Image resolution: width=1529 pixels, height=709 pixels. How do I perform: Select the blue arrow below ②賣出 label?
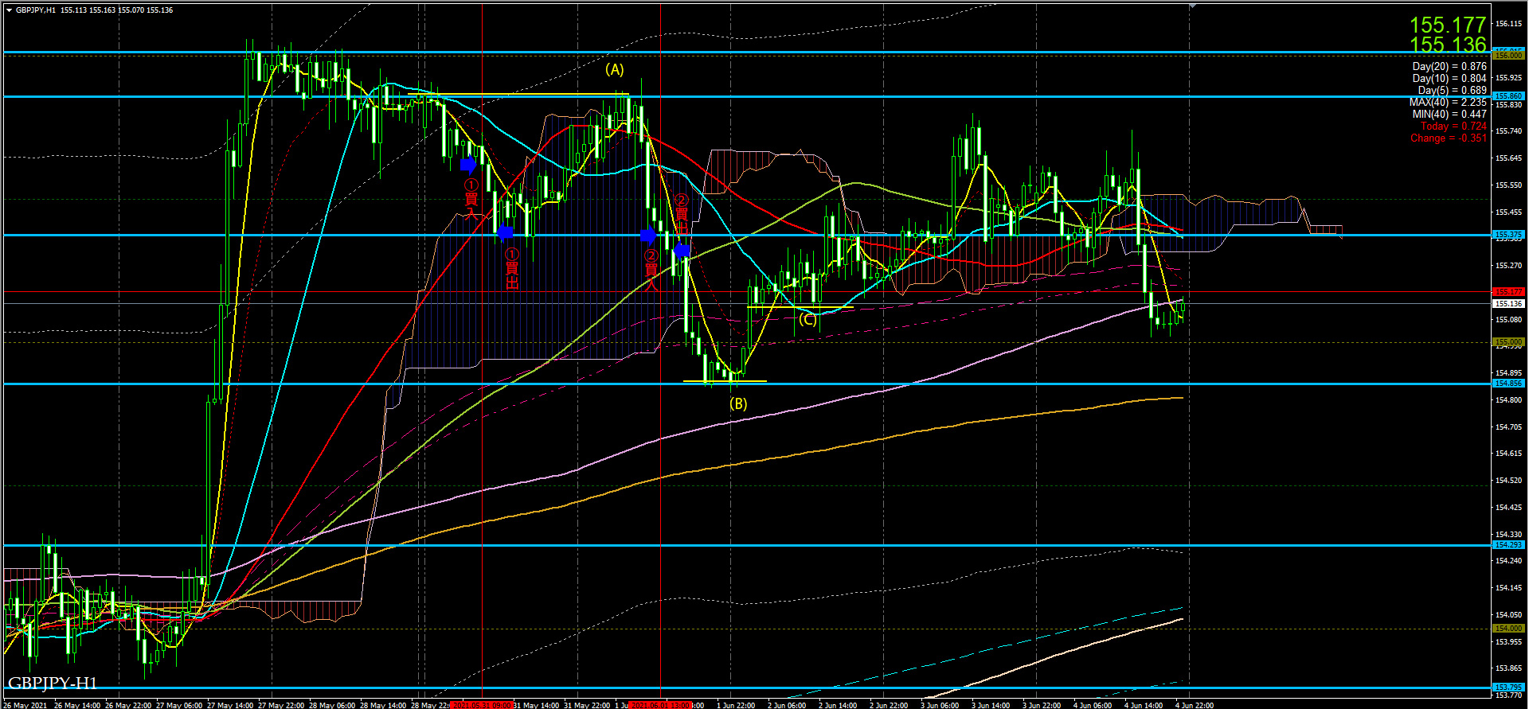point(682,251)
